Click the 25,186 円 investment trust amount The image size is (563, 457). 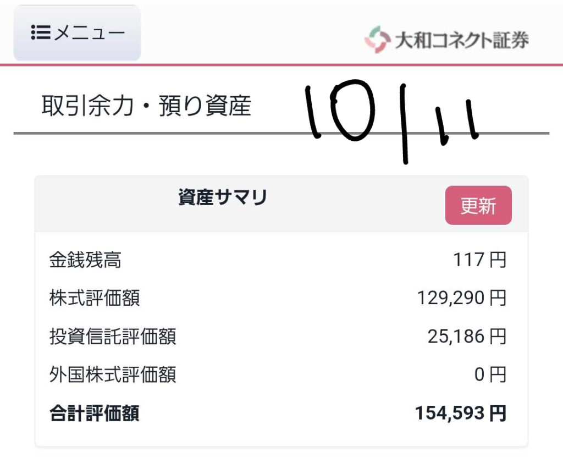467,337
